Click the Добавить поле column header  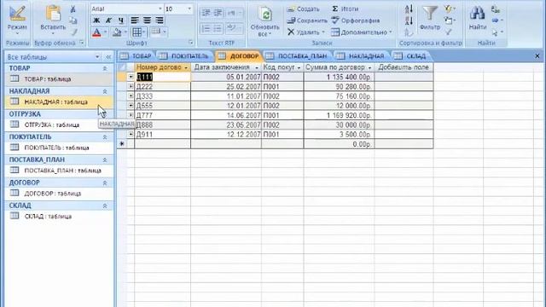[404, 67]
